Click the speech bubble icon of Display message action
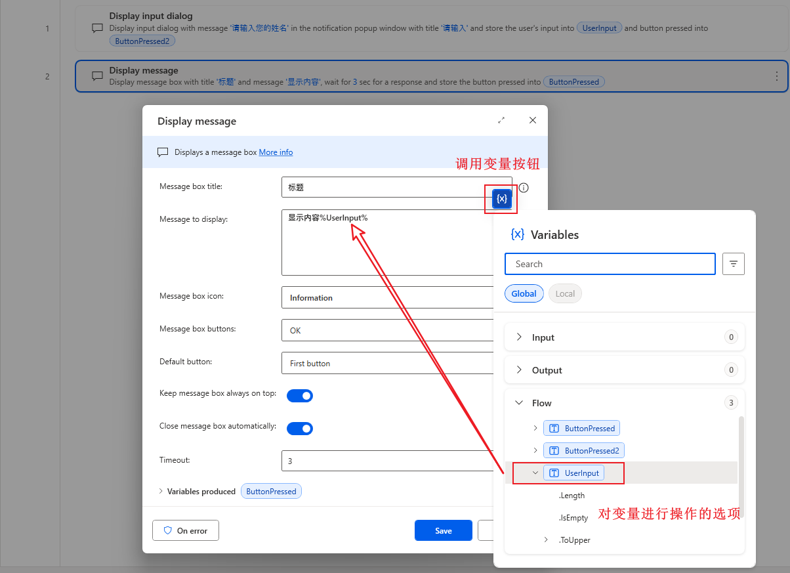The height and width of the screenshot is (573, 790). coord(97,76)
